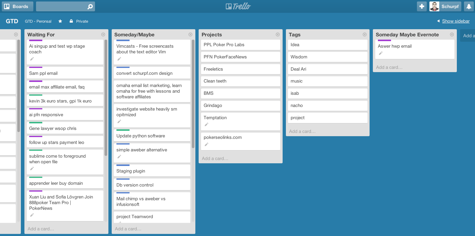475x236 pixels.
Task: Open the notifications bell
Action: click(x=469, y=6)
